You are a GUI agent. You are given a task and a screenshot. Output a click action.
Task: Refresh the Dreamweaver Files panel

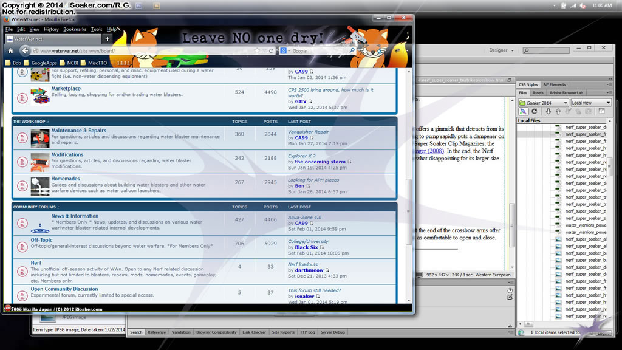(x=535, y=112)
